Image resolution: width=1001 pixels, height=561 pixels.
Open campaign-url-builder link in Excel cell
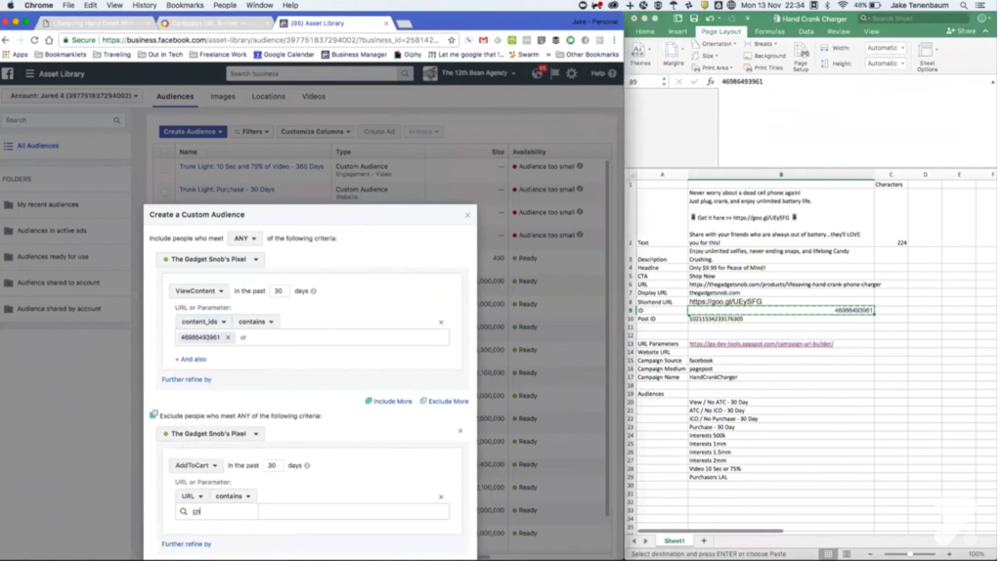pyautogui.click(x=761, y=344)
